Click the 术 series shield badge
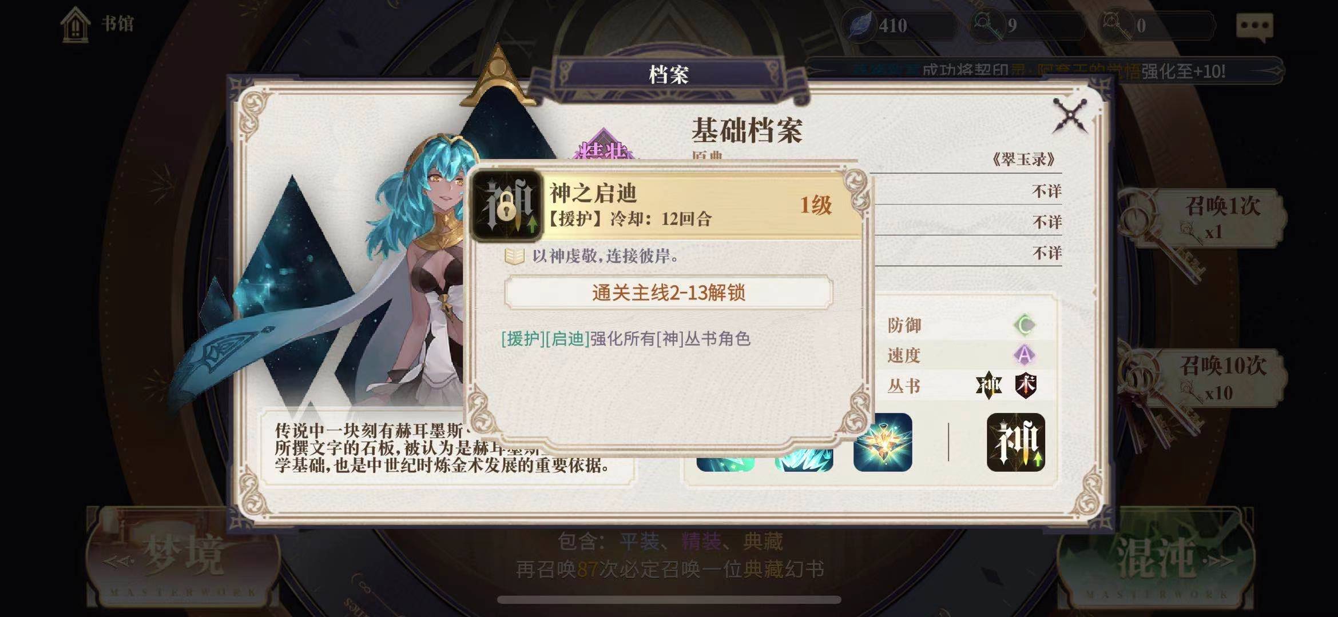This screenshot has height=617, width=1338. click(x=1026, y=386)
